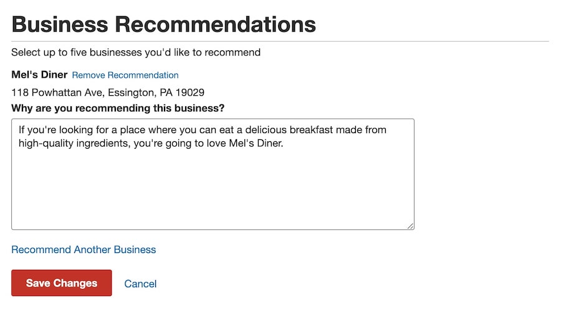Image resolution: width=561 pixels, height=309 pixels.
Task: Click the bold Mel's Diner business name
Action: point(39,75)
